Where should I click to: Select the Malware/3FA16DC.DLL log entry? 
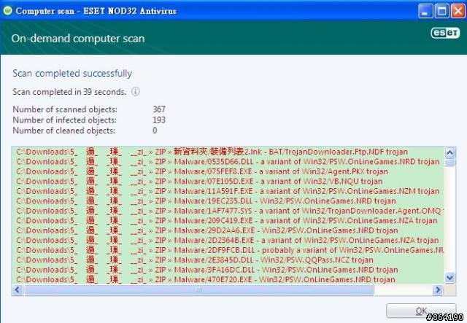228,270
